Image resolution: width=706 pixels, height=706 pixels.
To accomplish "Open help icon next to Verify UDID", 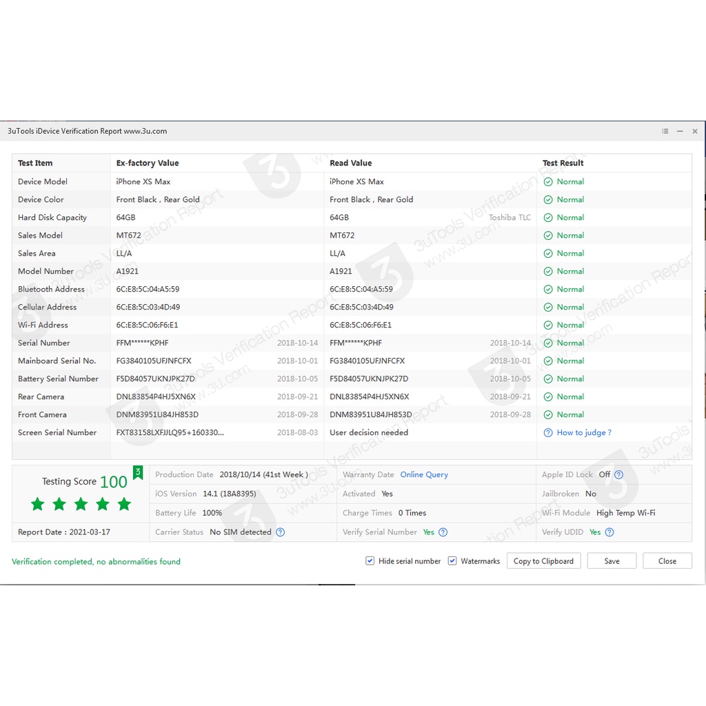I will (609, 532).
